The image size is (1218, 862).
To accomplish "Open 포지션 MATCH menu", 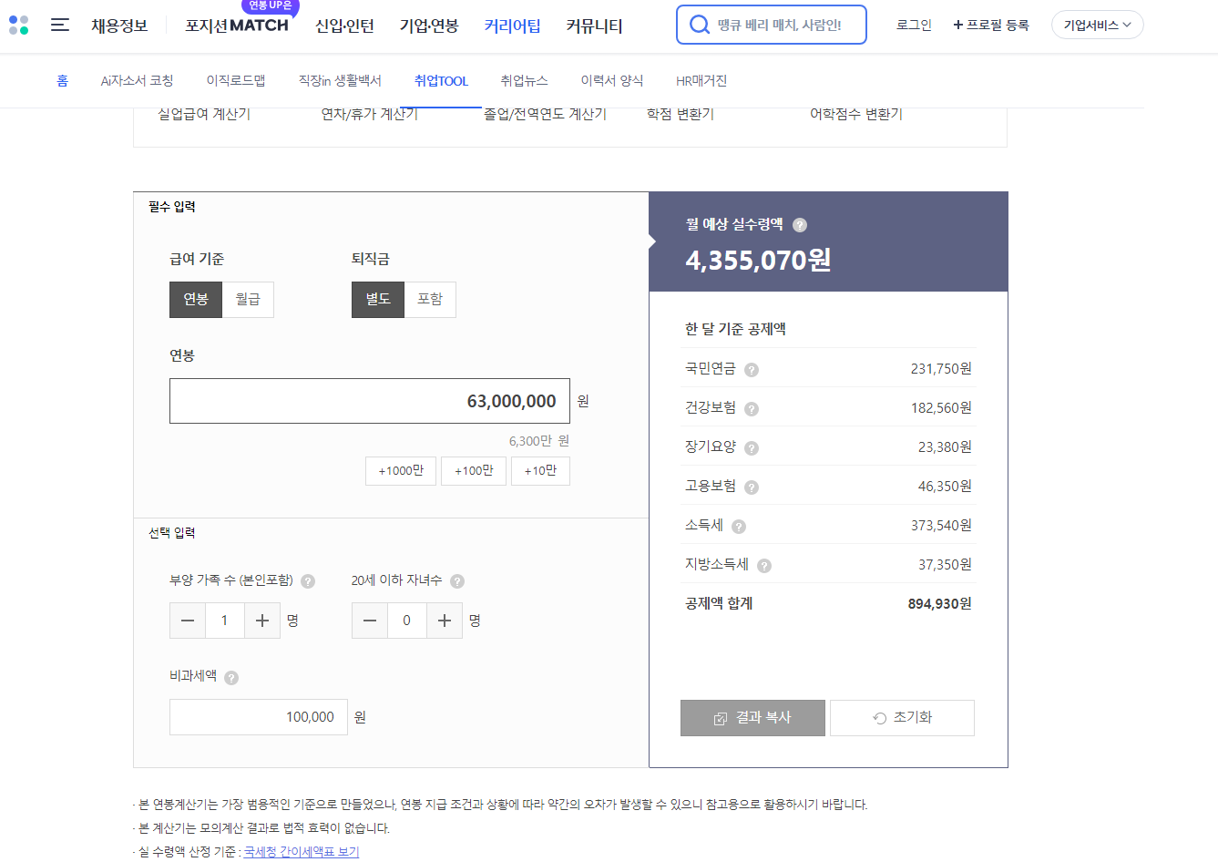I will pyautogui.click(x=237, y=26).
